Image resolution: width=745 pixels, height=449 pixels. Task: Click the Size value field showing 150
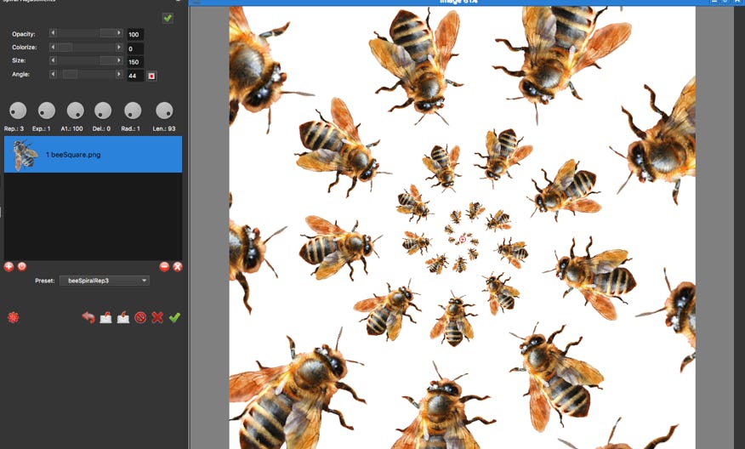pyautogui.click(x=135, y=62)
